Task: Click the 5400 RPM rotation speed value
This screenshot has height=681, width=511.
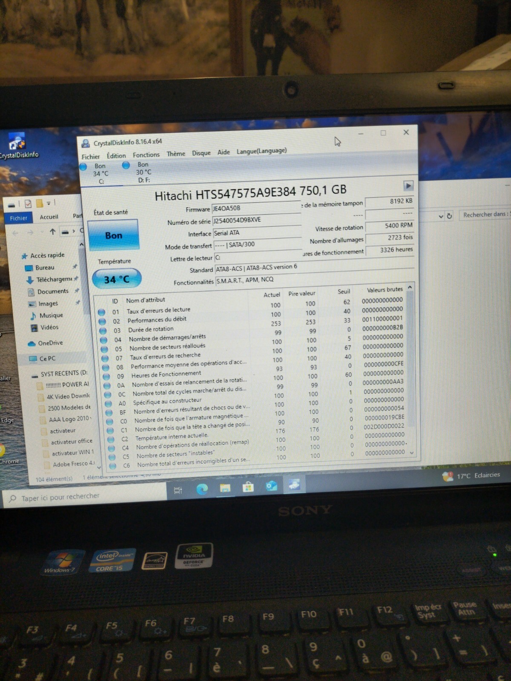Action: (390, 225)
